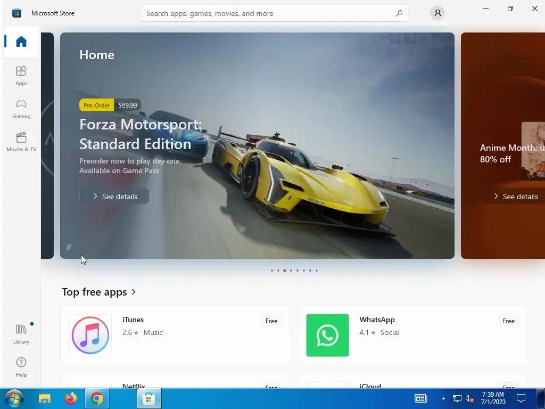Image resolution: width=545 pixels, height=409 pixels.
Task: Select the sixth carousel dot
Action: point(303,271)
